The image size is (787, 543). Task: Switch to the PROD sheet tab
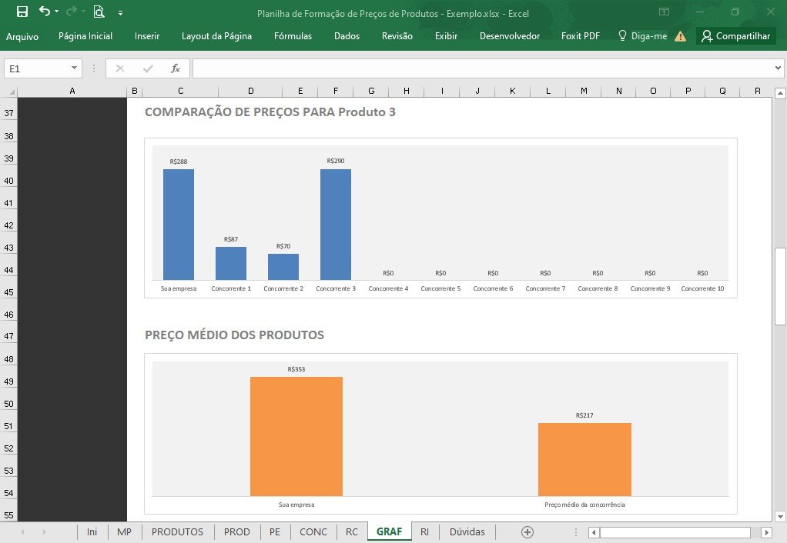[237, 532]
